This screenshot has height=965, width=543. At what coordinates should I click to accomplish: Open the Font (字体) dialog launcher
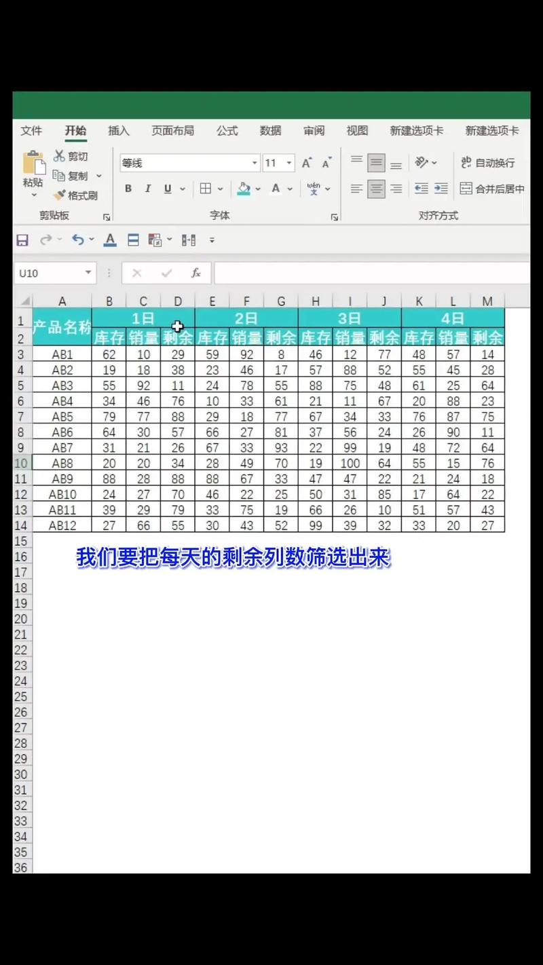[x=335, y=217]
